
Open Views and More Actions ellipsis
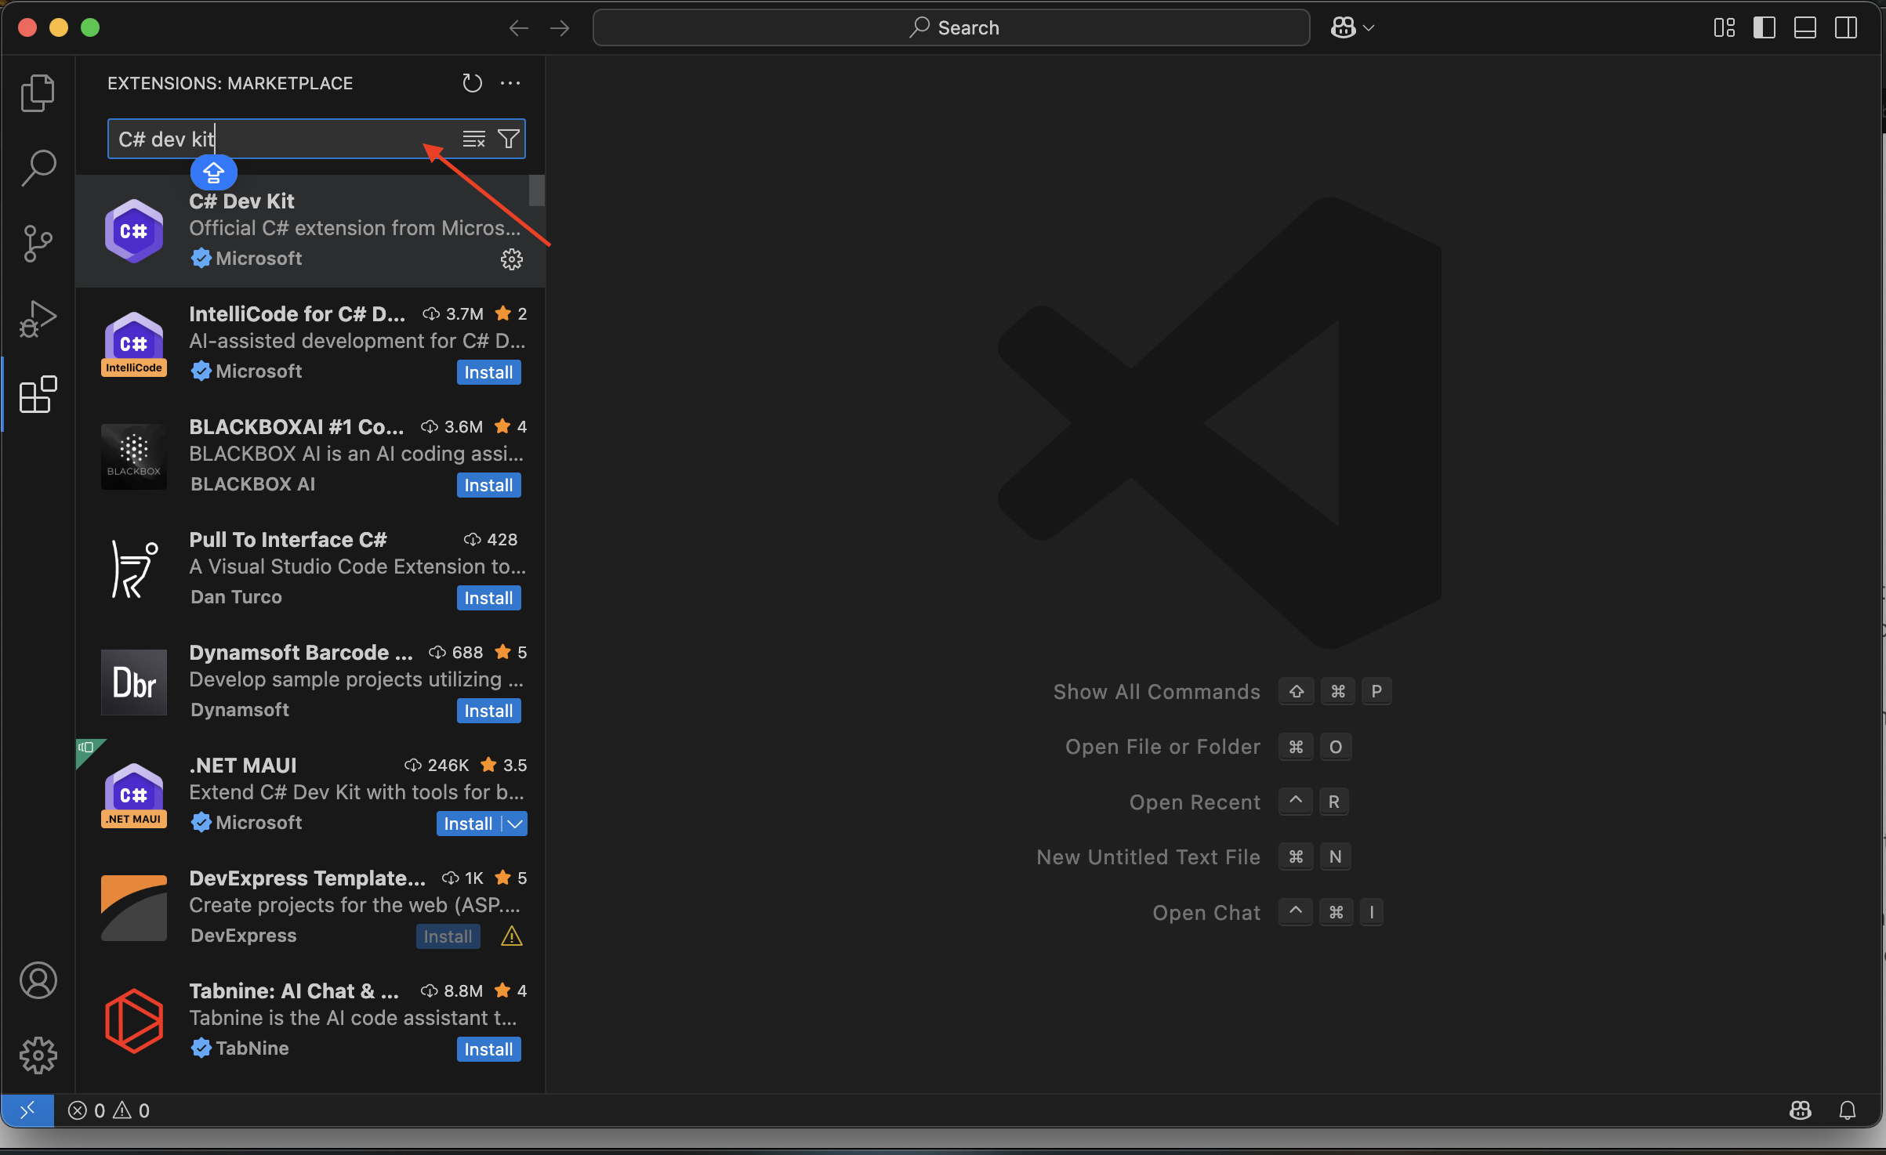(510, 83)
